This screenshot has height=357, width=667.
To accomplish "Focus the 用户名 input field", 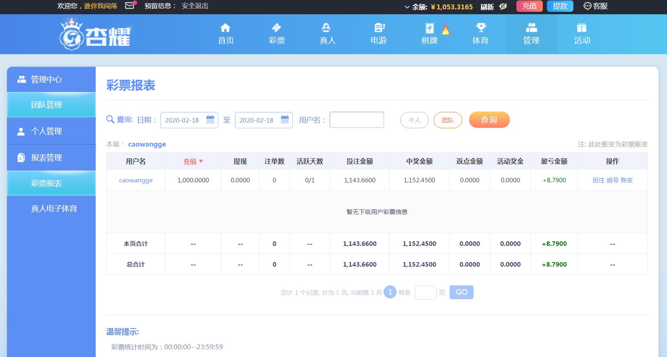I will (356, 120).
